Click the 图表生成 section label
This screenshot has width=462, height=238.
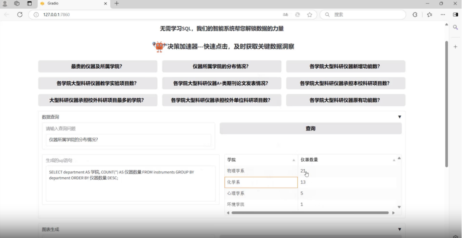coord(51,230)
